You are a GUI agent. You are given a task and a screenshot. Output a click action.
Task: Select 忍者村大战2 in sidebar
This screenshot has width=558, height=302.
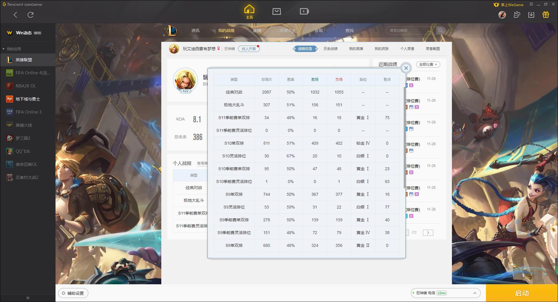pos(28,177)
